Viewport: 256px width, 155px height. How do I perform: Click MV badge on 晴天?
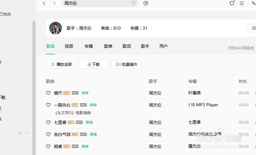coord(75,93)
